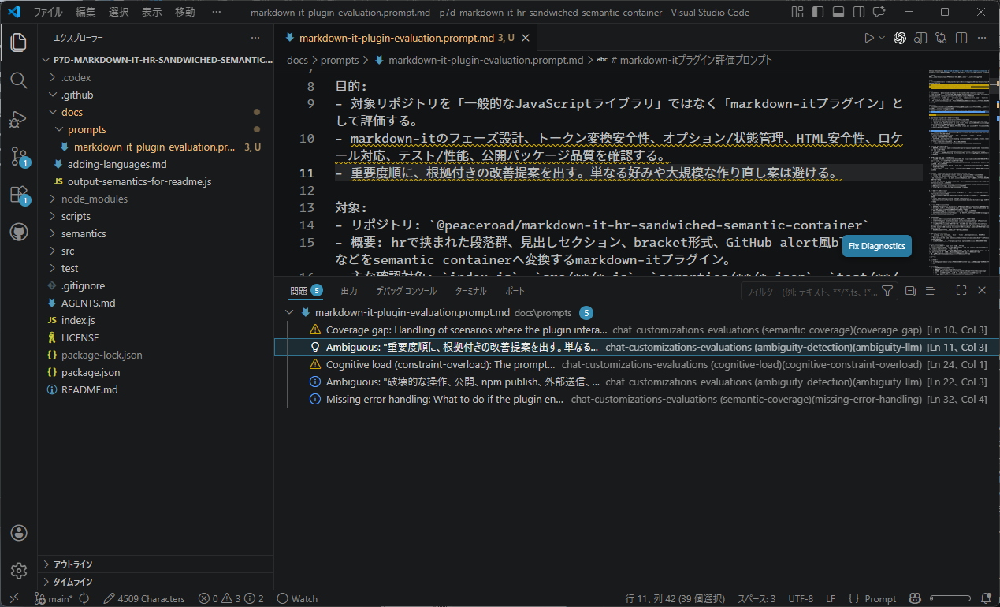This screenshot has height=607, width=1000.
Task: Expand the Outline section (アウトライン)
Action: tap(155, 564)
